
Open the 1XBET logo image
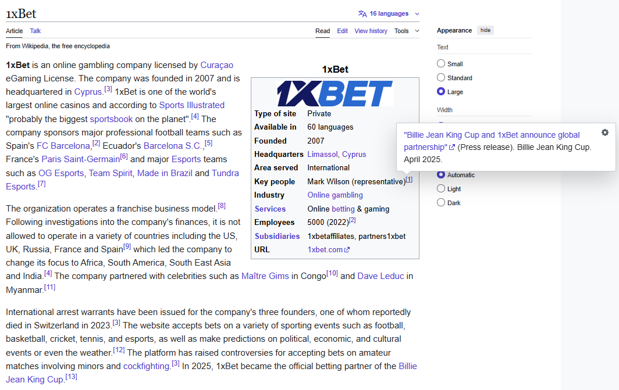pyautogui.click(x=335, y=94)
